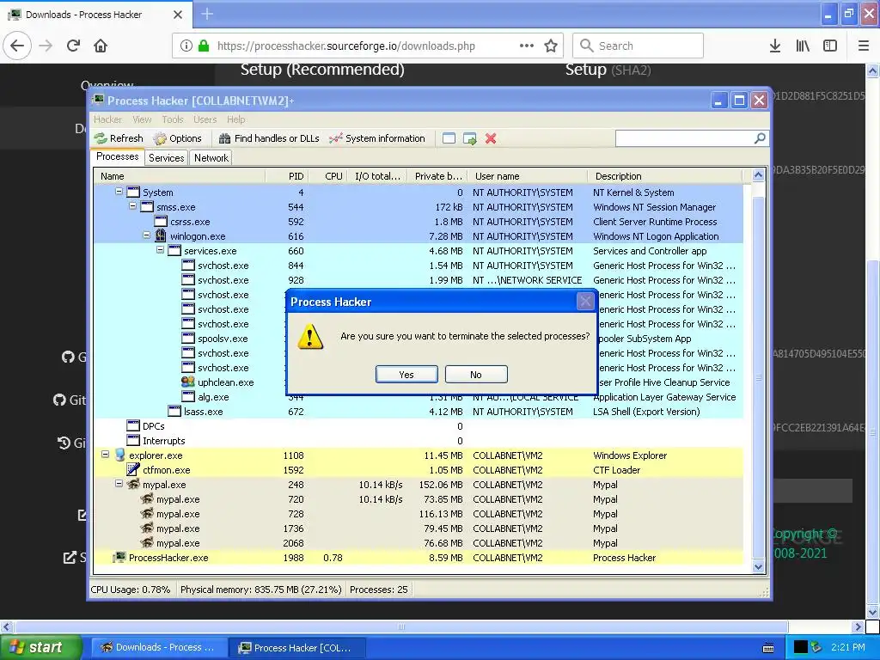Click the browser Search box
880x660 pixels.
(639, 46)
